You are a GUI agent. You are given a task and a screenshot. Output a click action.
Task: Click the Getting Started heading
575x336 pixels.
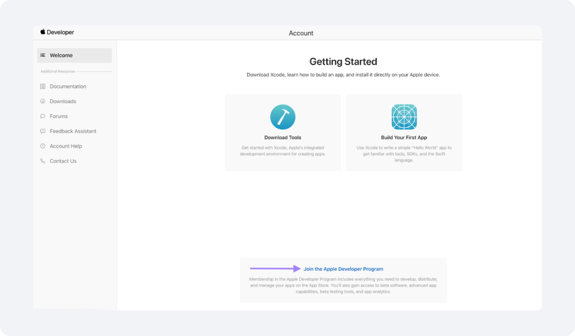(343, 62)
